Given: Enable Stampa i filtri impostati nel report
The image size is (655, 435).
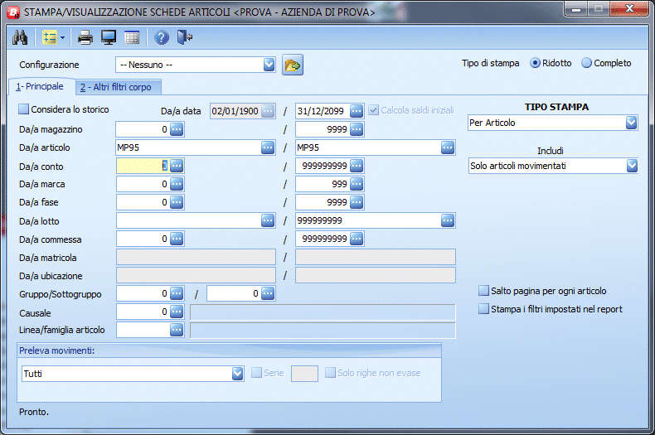Looking at the screenshot, I should click(x=483, y=309).
